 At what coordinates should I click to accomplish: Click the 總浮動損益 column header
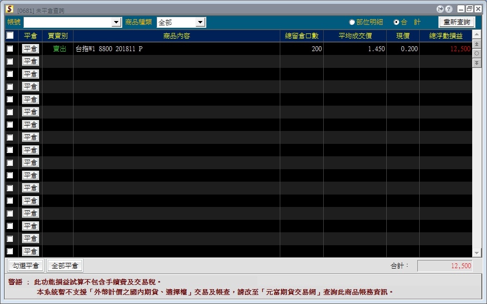(445, 36)
